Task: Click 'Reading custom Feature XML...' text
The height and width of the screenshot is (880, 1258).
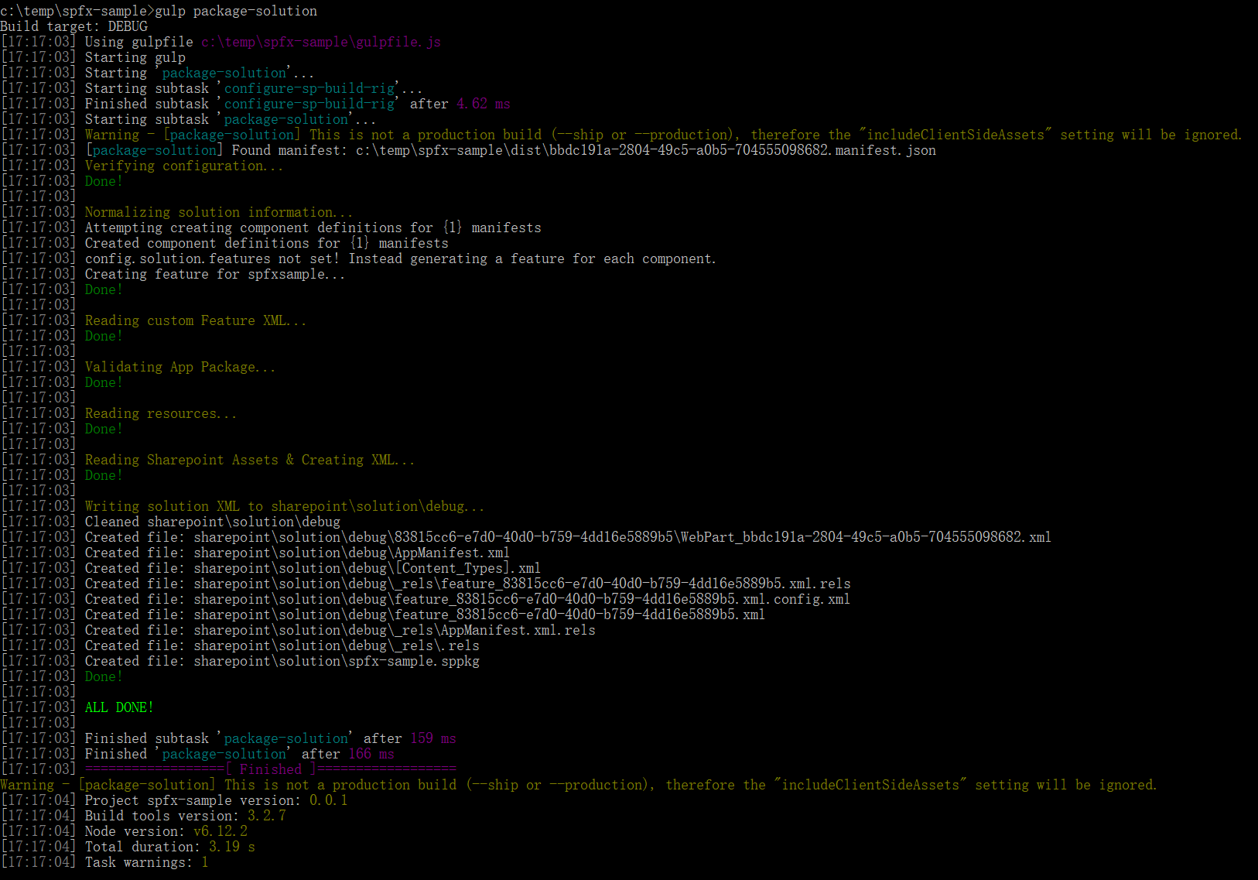Action: pyautogui.click(x=195, y=320)
